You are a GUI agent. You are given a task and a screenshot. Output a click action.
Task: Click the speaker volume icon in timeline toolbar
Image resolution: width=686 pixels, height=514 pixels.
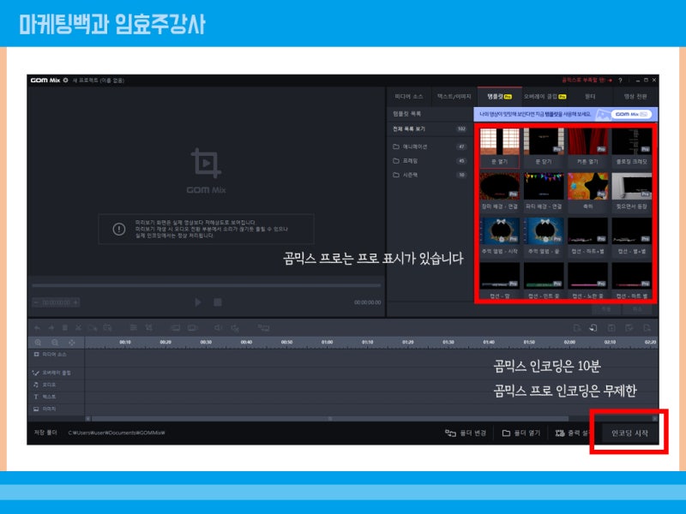tap(218, 327)
